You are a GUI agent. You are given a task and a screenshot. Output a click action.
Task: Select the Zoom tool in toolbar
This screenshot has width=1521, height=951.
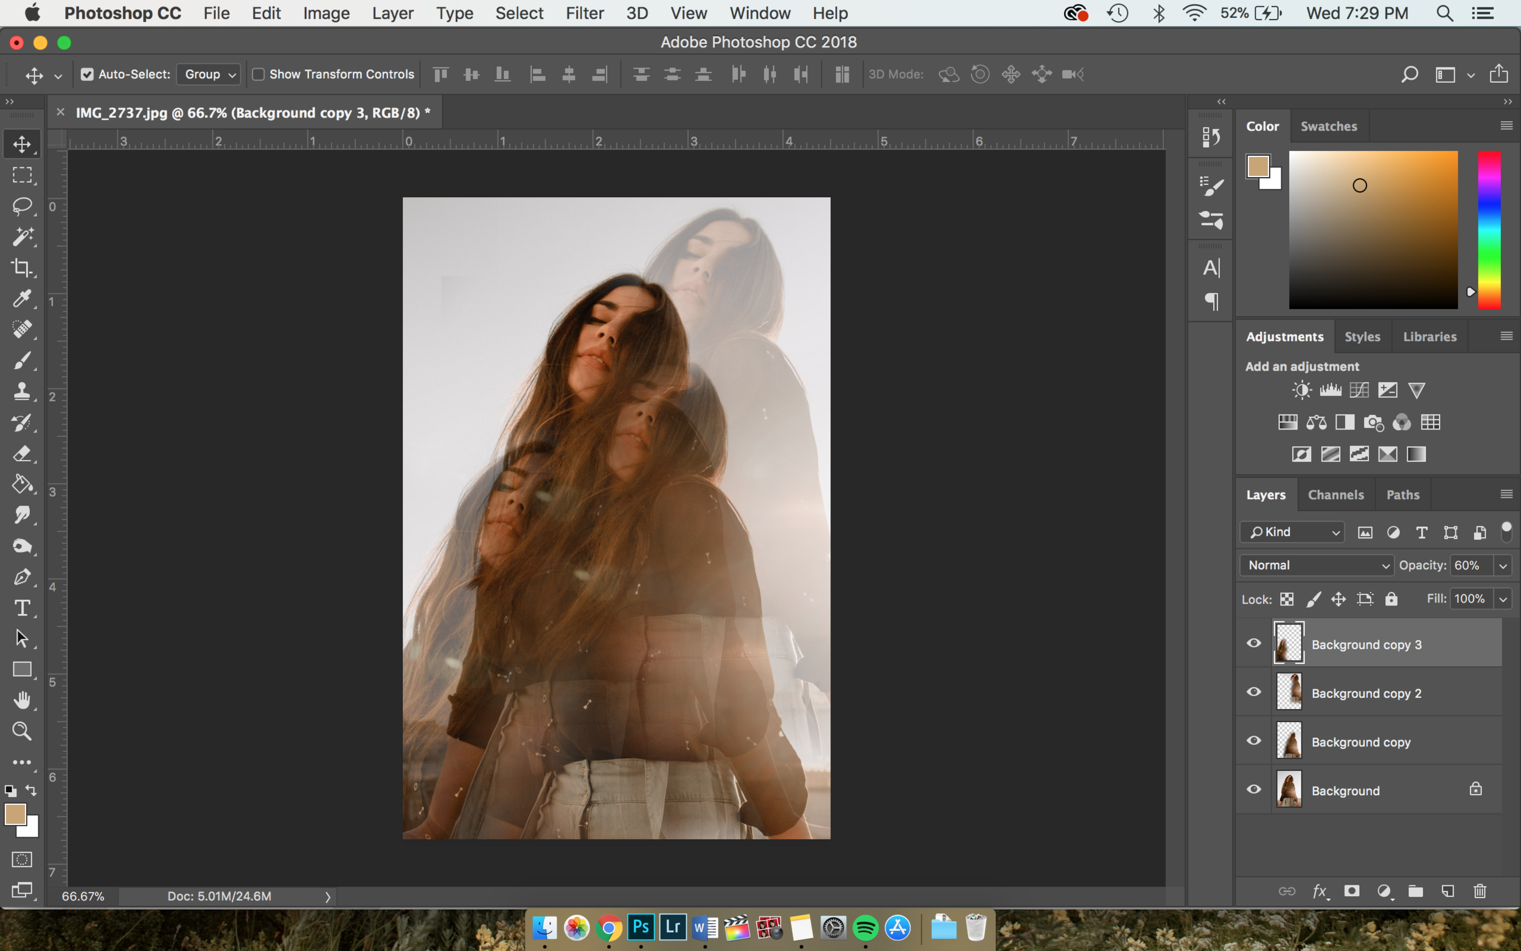pyautogui.click(x=22, y=731)
